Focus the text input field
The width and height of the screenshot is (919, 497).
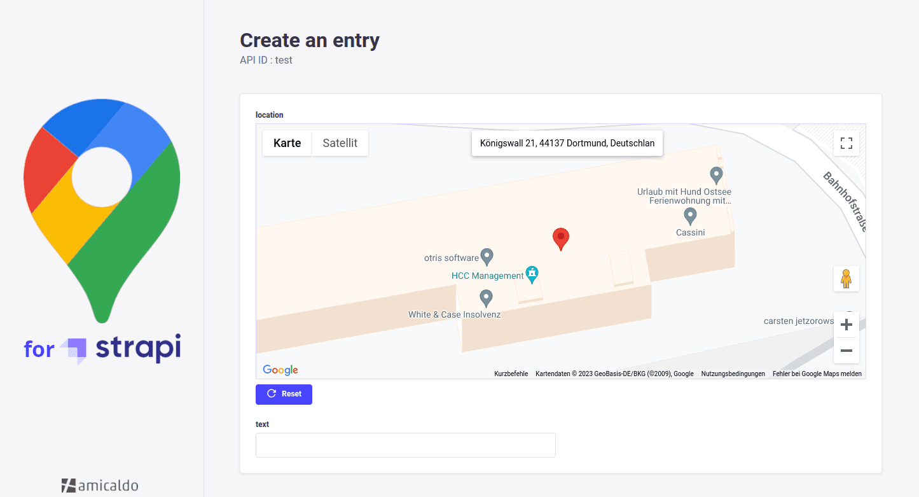(406, 445)
